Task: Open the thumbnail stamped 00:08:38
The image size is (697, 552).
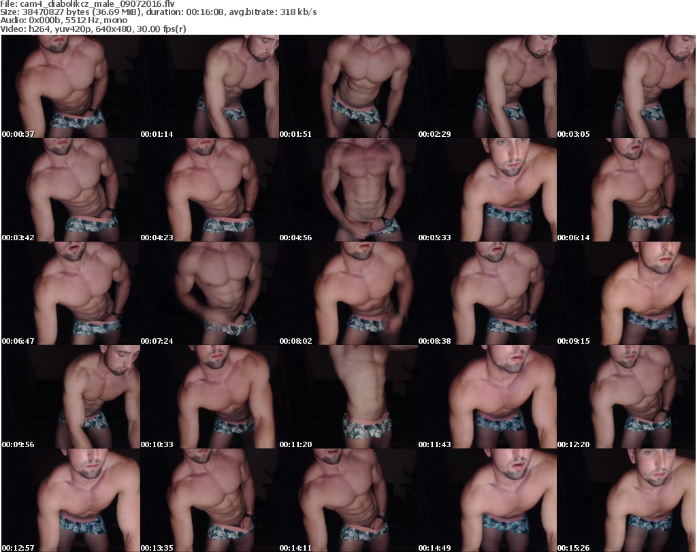Action: 487,294
